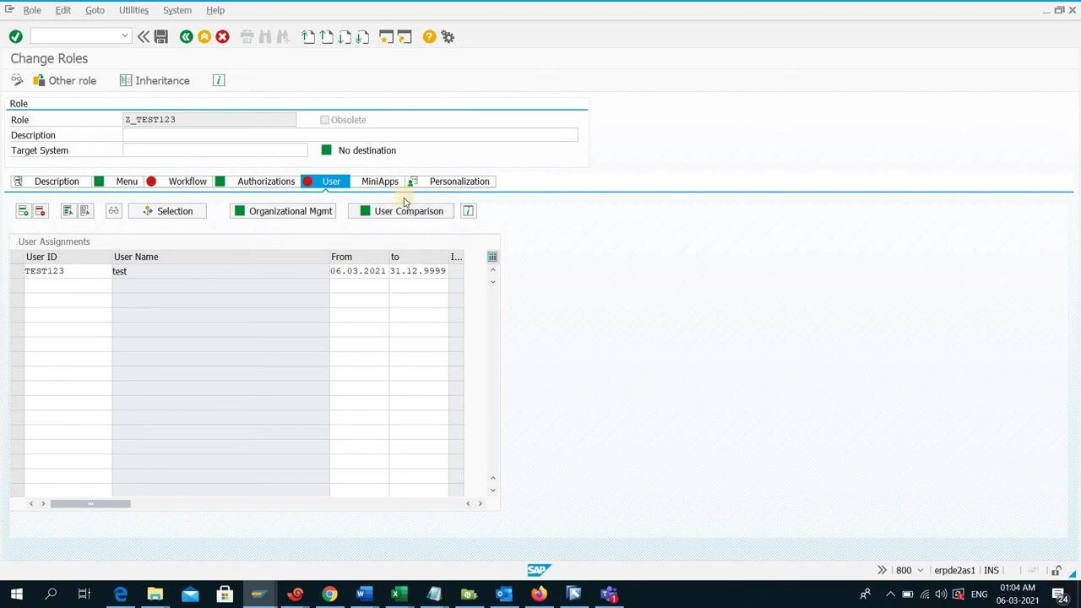Screen dimensions: 1081x608
Task: Expand the status bar double-chevron
Action: (x=882, y=570)
